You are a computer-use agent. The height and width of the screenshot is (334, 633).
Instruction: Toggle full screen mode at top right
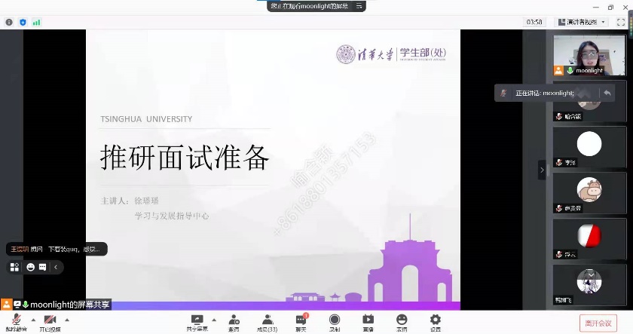621,22
